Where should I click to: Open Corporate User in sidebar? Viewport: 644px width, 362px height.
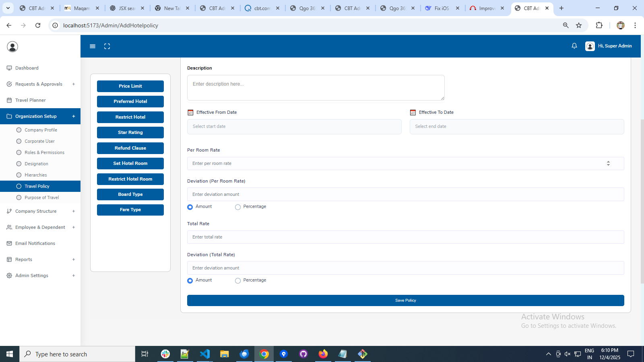click(39, 141)
